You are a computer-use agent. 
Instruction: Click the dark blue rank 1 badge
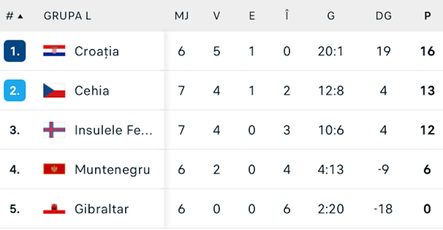[x=15, y=51]
